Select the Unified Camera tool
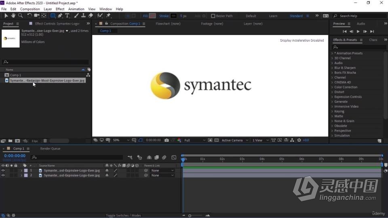 37,16
